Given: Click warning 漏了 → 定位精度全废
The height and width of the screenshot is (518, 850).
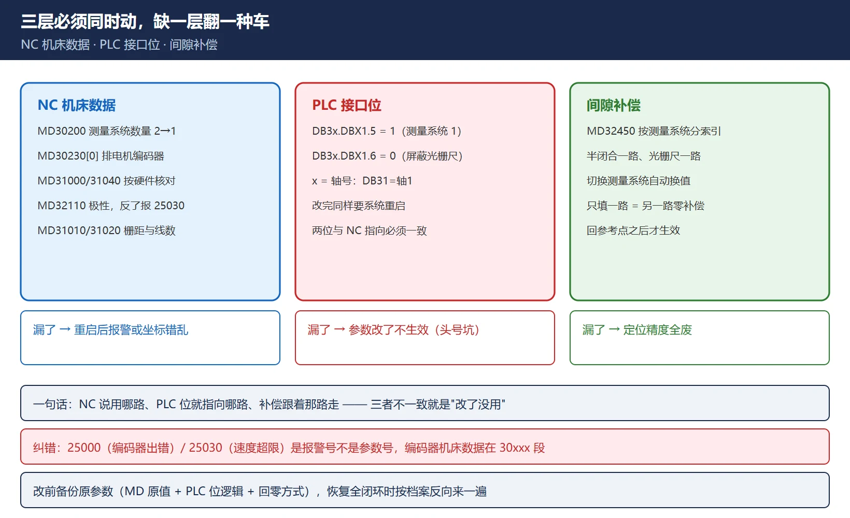Looking at the screenshot, I should pos(700,338).
